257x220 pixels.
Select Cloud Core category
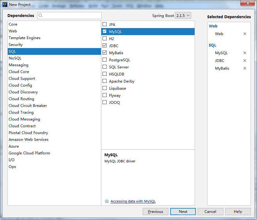[x=54, y=71]
